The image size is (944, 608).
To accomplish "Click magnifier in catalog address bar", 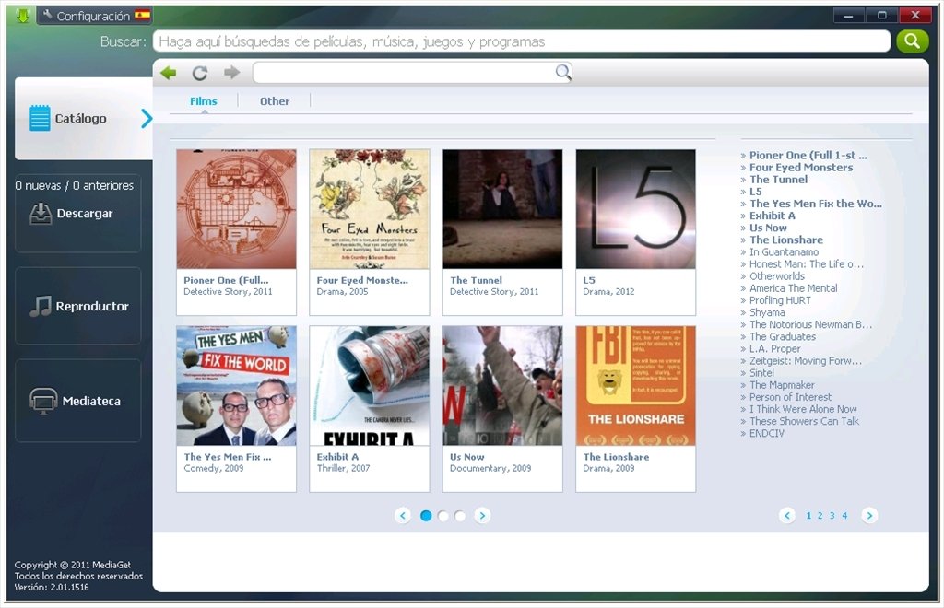I will pos(563,73).
